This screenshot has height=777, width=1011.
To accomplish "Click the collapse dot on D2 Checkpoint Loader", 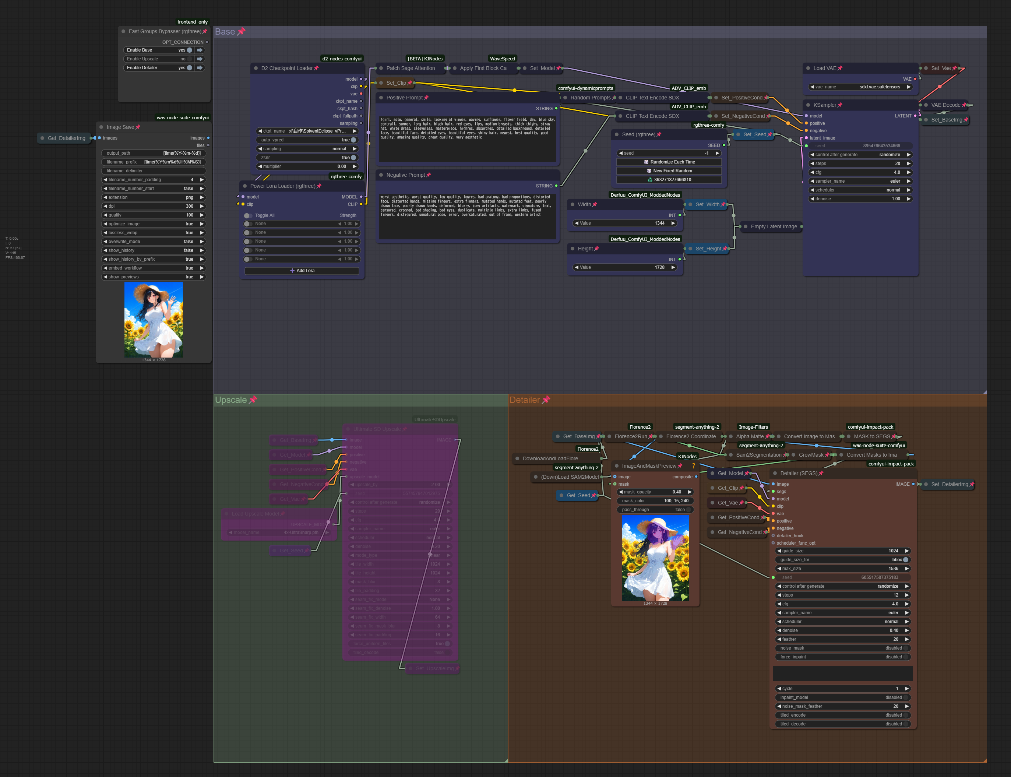I will point(256,68).
